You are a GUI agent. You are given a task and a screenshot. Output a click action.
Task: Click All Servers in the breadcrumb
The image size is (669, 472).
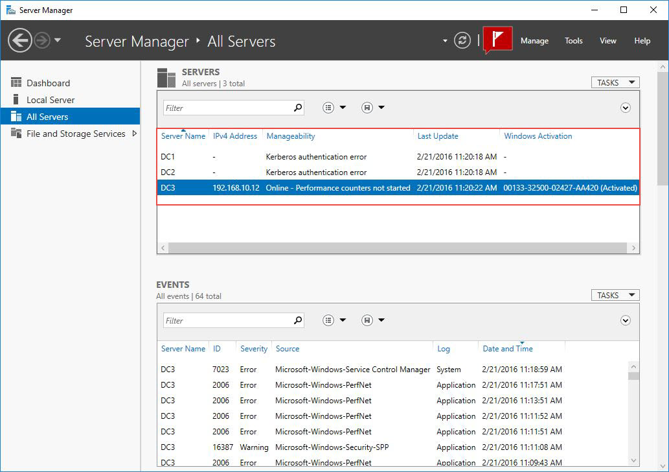(240, 41)
